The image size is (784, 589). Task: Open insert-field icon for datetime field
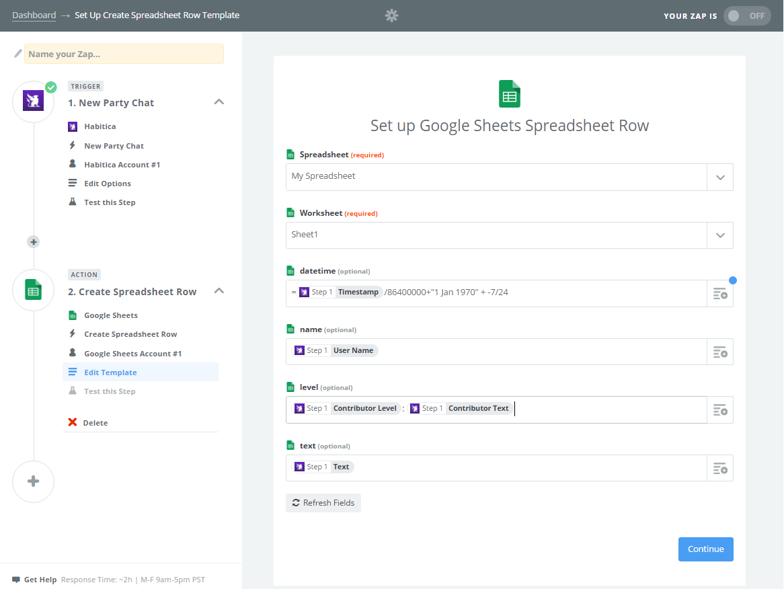[x=720, y=294]
